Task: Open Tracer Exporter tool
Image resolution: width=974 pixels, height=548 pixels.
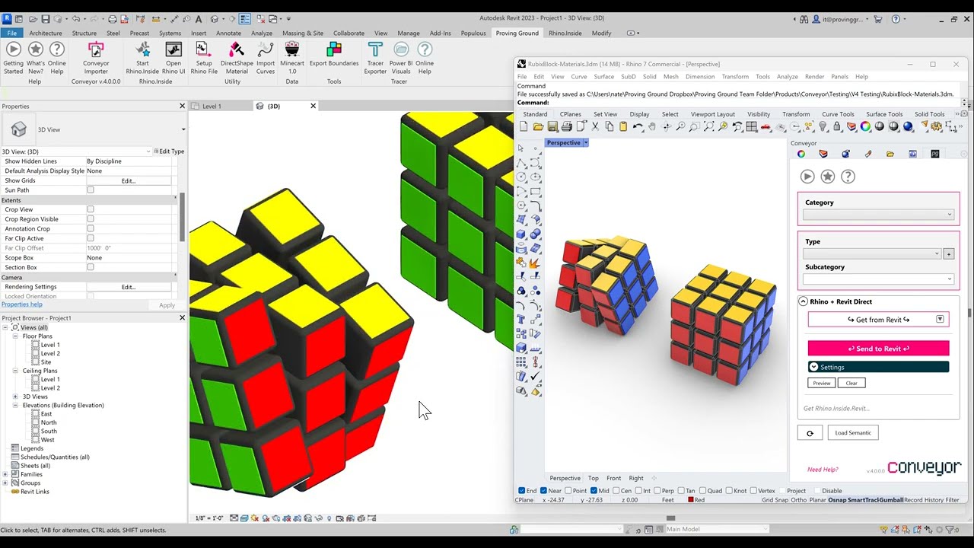Action: [375, 58]
